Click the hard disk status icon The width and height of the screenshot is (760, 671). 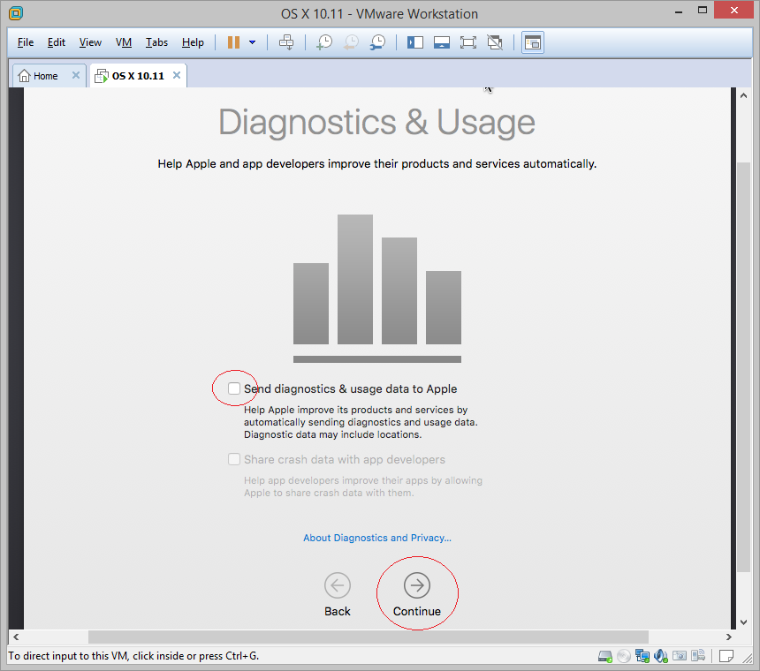point(604,657)
